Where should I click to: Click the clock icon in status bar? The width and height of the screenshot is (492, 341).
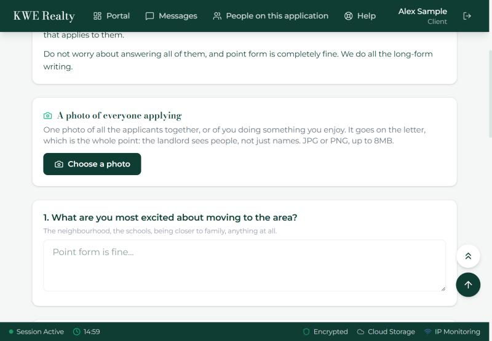[76, 332]
